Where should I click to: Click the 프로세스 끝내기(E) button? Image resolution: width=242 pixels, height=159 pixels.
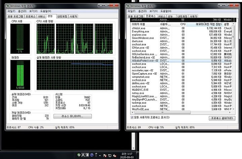222,118
